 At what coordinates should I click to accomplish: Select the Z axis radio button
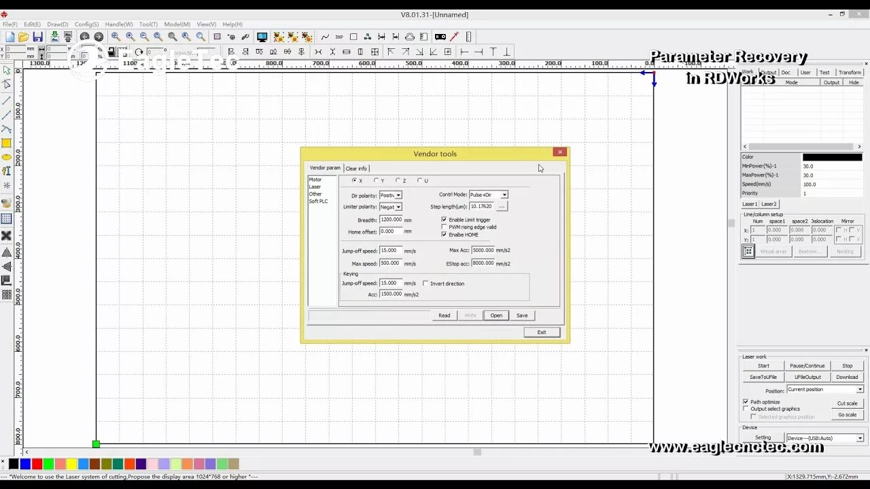398,181
